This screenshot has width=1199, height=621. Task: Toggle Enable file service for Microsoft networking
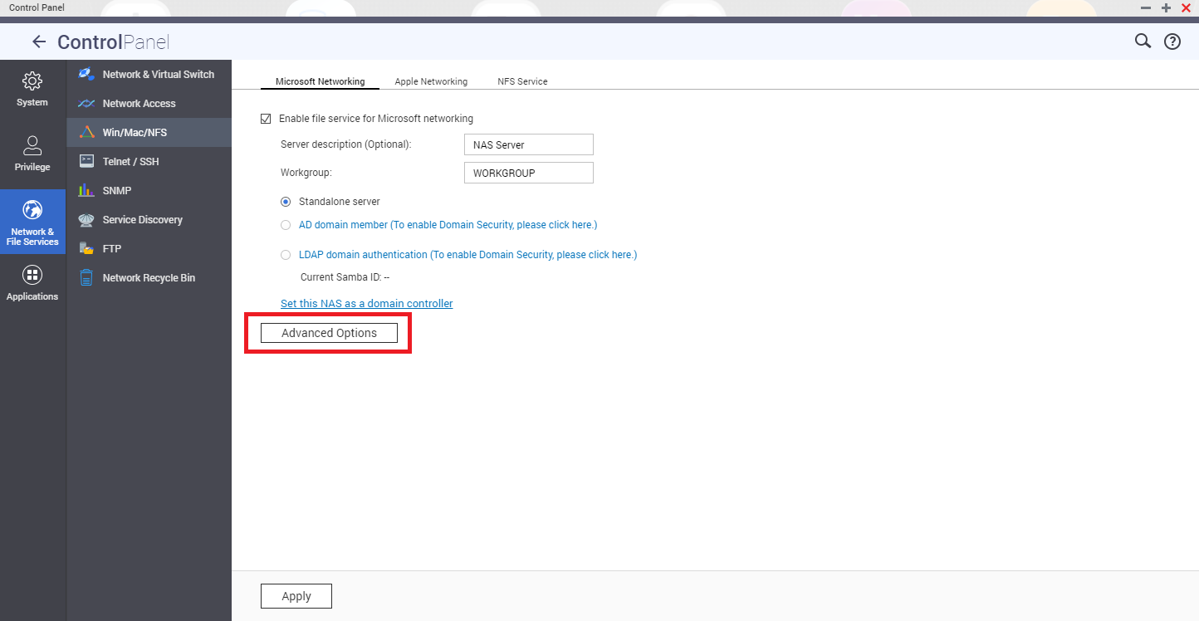[x=266, y=119]
